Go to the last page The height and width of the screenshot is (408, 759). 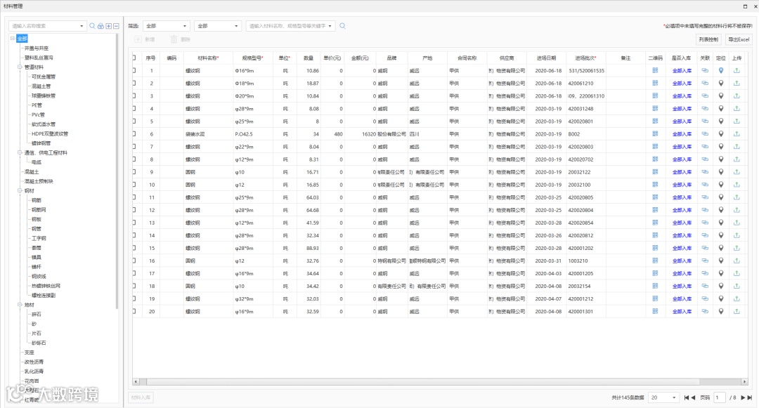pos(749,397)
